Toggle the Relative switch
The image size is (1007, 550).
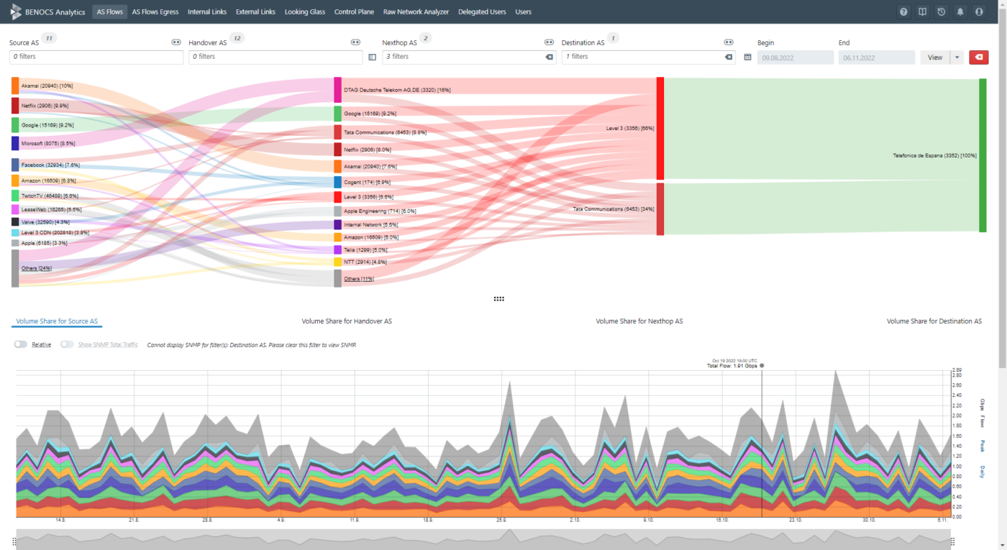(x=21, y=344)
